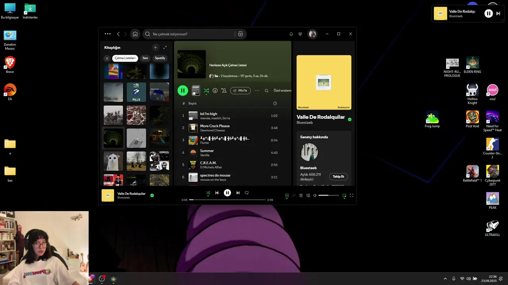508x285 pixels.
Task: Open Connect to a device icon
Action: [x=308, y=196]
